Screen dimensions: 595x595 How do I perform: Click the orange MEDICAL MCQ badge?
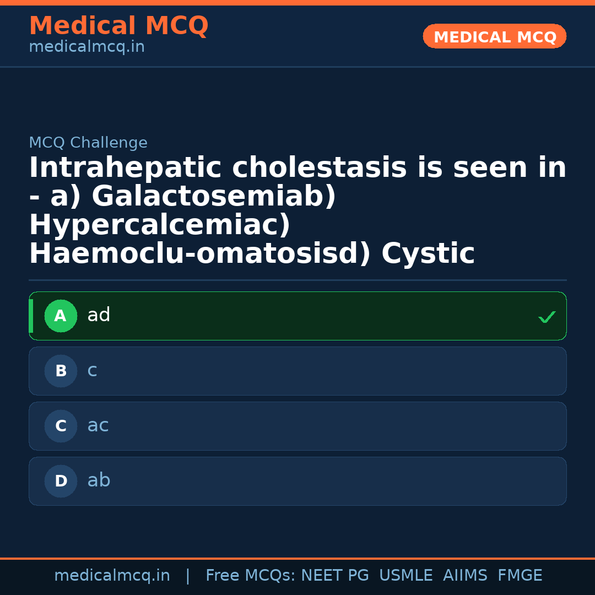495,37
